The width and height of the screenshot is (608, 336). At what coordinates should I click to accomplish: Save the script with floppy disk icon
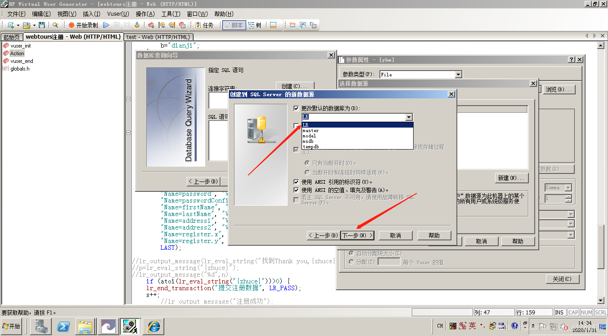coord(42,25)
